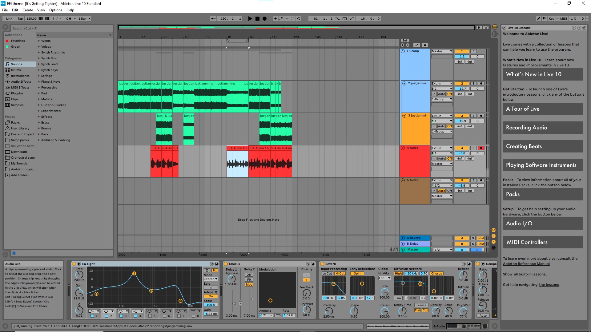Toggle the Loop switch in transport
This screenshot has height=332, width=591.
(x=344, y=19)
